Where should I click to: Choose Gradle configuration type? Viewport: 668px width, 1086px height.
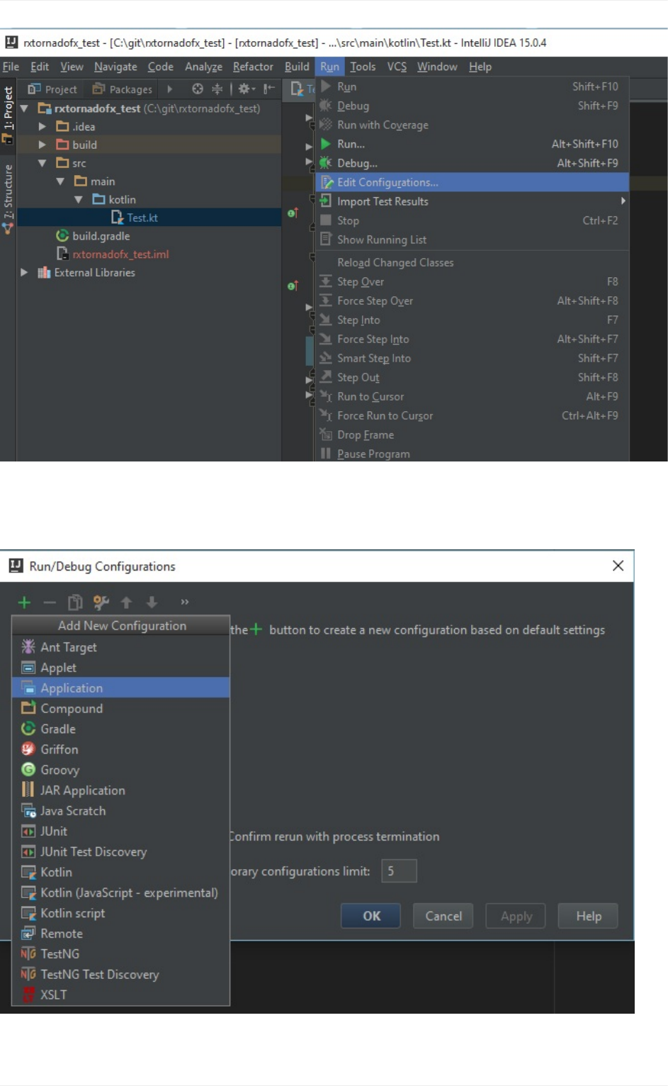[x=121, y=729]
